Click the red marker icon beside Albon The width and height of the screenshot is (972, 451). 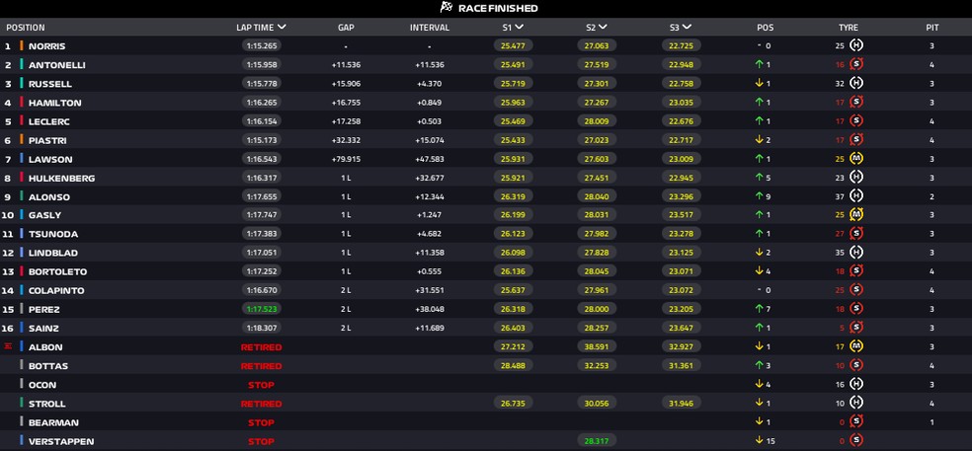pyautogui.click(x=8, y=346)
